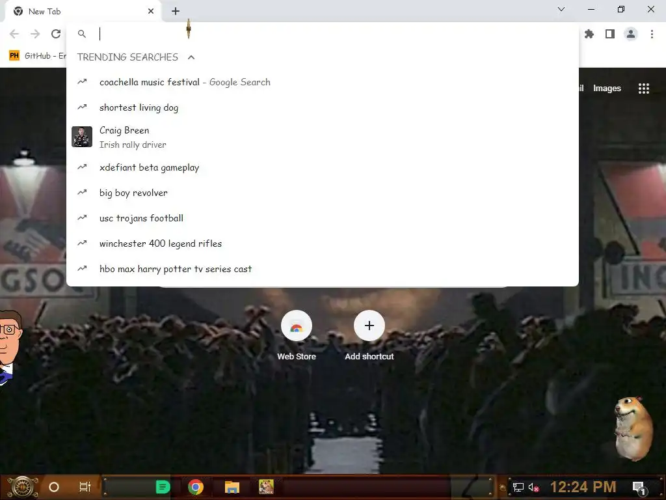This screenshot has width=666, height=500.
Task: Click Craig Breen thumbnail photo
Action: [82, 137]
